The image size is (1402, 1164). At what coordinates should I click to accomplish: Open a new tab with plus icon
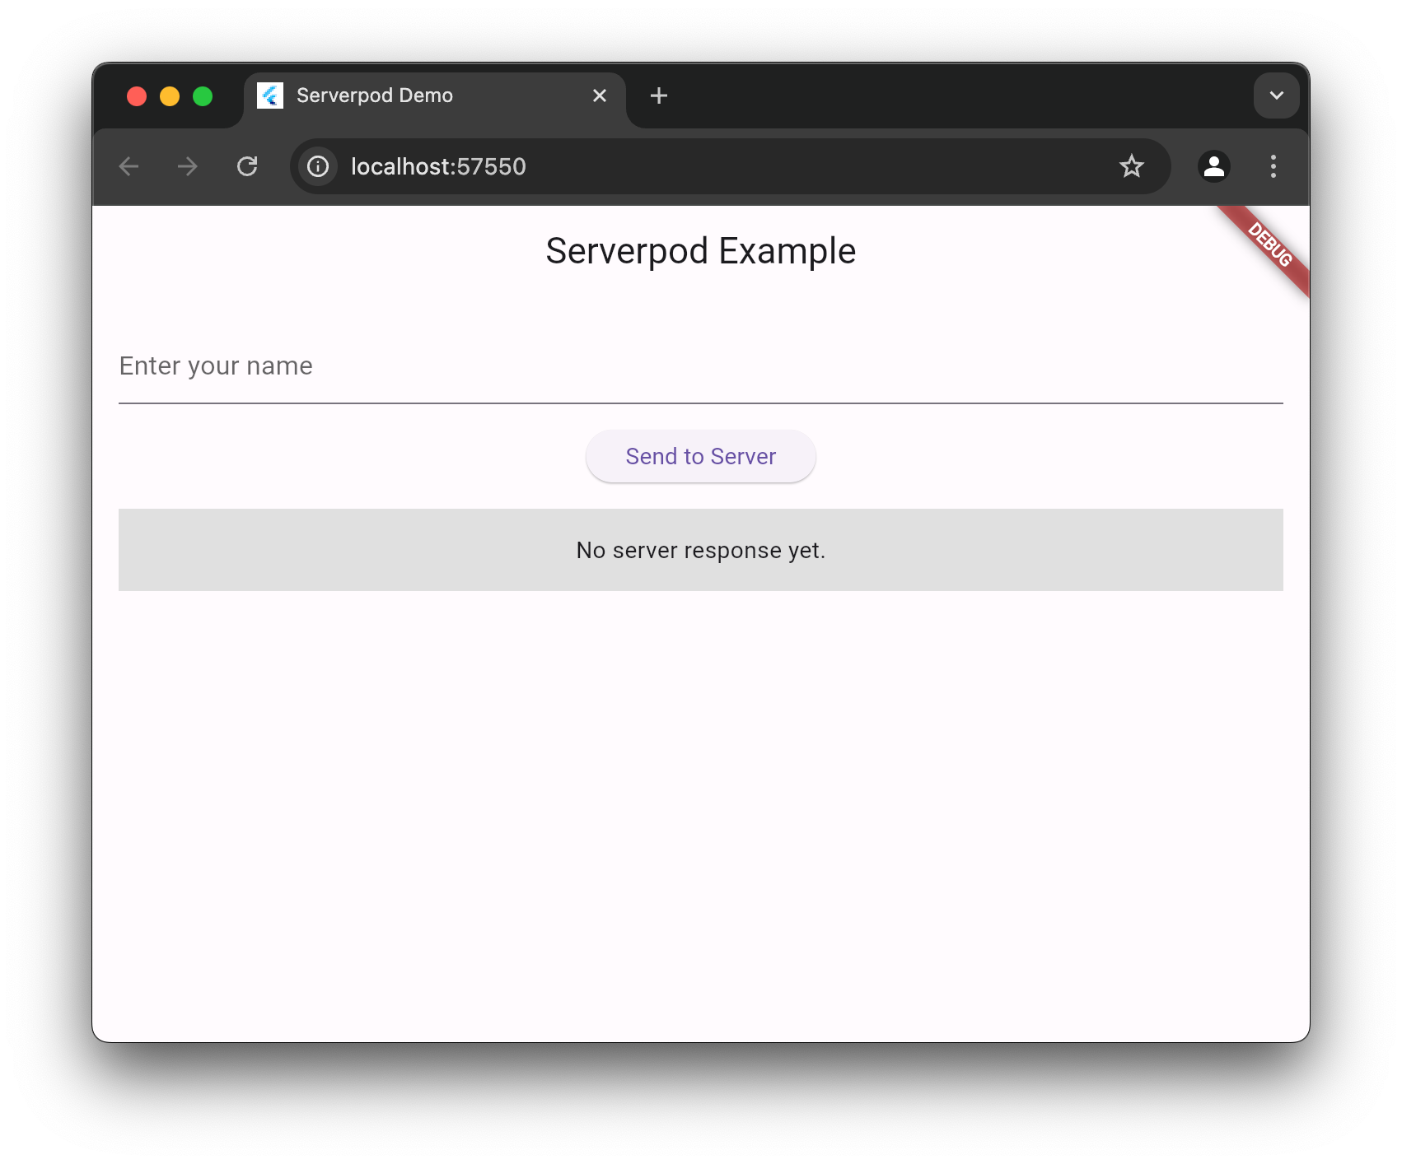[x=658, y=96]
